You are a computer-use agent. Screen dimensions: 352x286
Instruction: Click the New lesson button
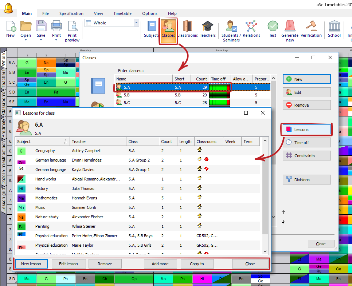tap(31, 264)
